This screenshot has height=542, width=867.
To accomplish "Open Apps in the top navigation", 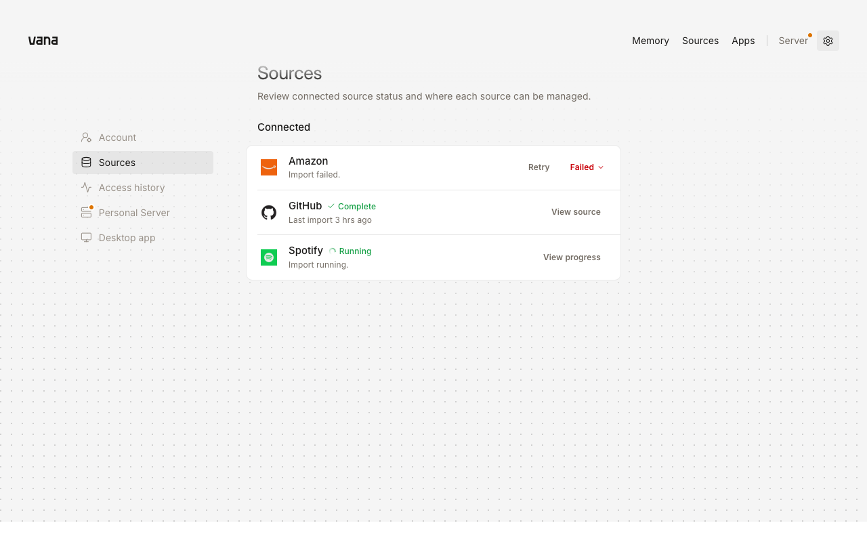I will pos(743,41).
